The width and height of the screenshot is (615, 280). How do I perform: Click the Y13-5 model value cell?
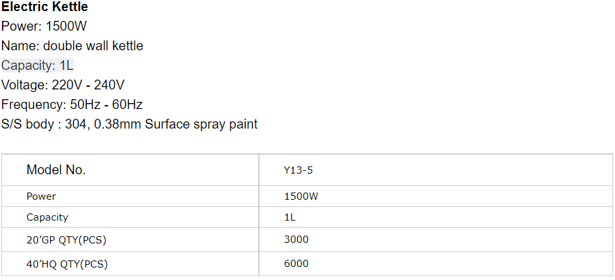[435, 170]
